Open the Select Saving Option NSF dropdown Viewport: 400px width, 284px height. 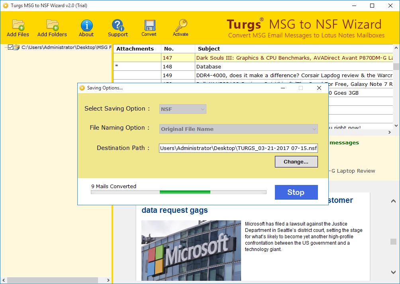(x=182, y=109)
